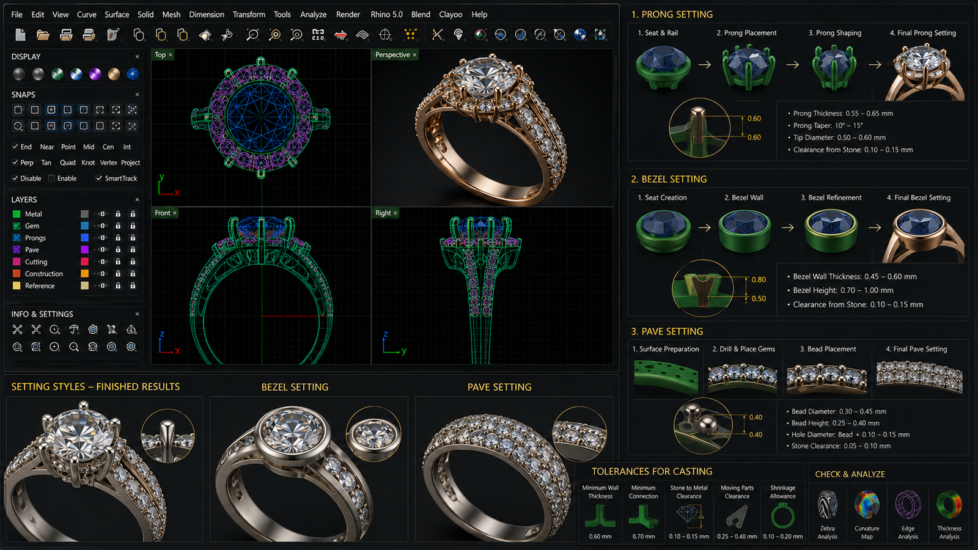Select the Cutting layer row
Image resolution: width=978 pixels, height=550 pixels.
click(75, 262)
